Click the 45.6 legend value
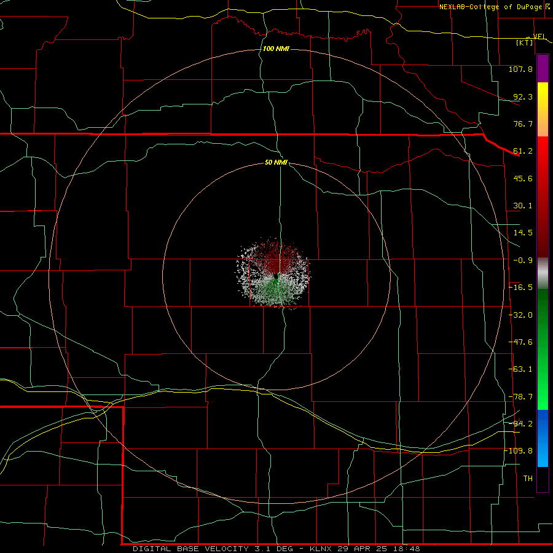The height and width of the screenshot is (553, 553). (523, 178)
